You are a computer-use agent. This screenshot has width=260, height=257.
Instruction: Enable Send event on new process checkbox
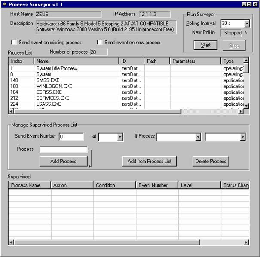pyautogui.click(x=100, y=43)
